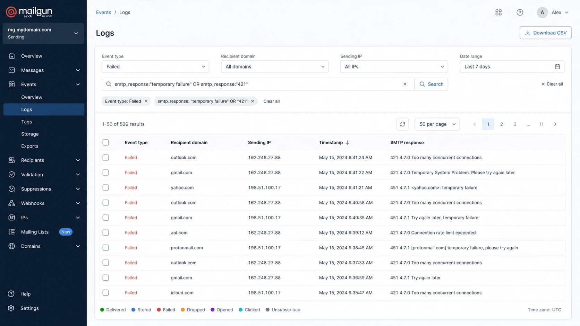Select the aol.com row checkbox
580x326 pixels.
[106, 233]
